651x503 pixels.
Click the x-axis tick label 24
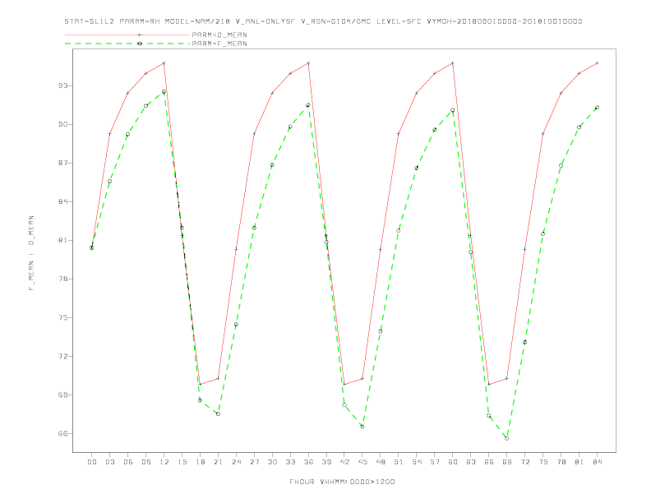click(x=236, y=462)
